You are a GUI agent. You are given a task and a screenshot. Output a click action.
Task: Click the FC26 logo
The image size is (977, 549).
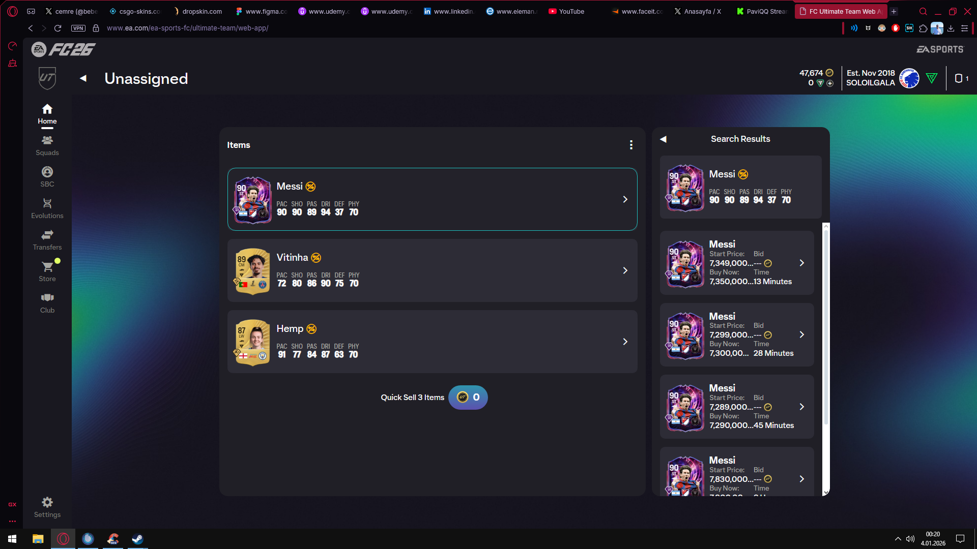pyautogui.click(x=64, y=49)
